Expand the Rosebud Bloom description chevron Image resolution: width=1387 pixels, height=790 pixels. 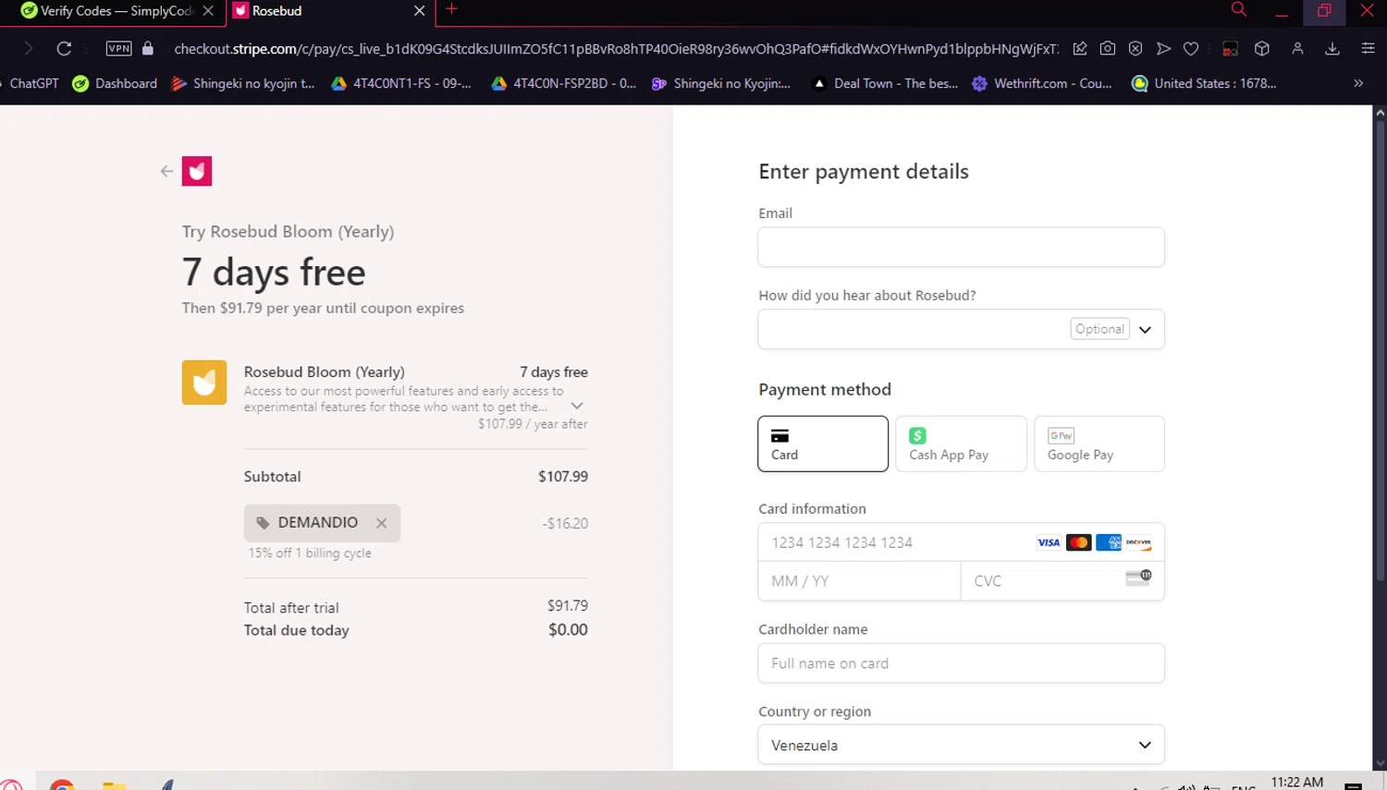[577, 406]
